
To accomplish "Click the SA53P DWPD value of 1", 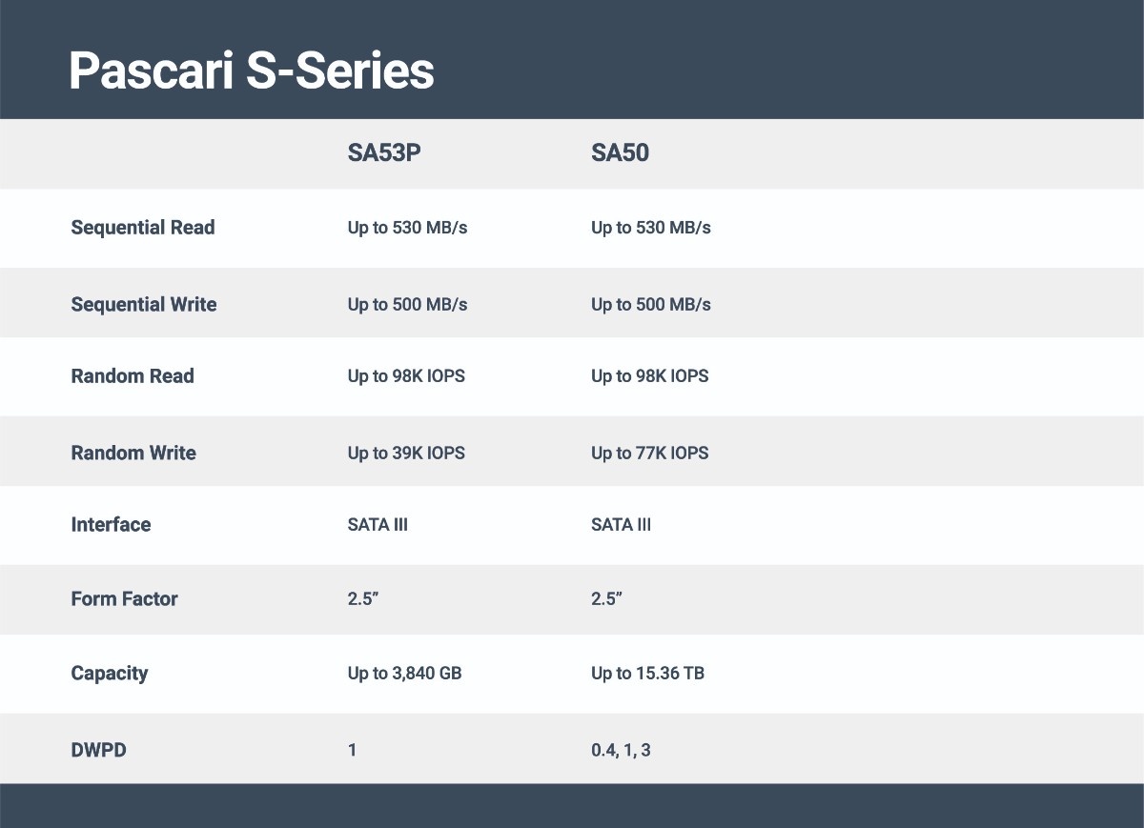I will point(352,751).
